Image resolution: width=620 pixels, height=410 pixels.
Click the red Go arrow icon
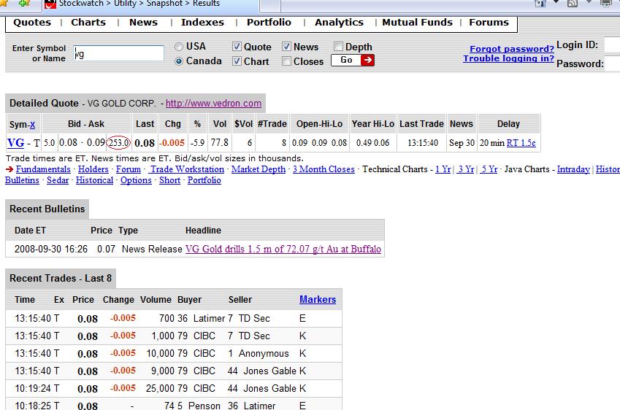point(367,60)
